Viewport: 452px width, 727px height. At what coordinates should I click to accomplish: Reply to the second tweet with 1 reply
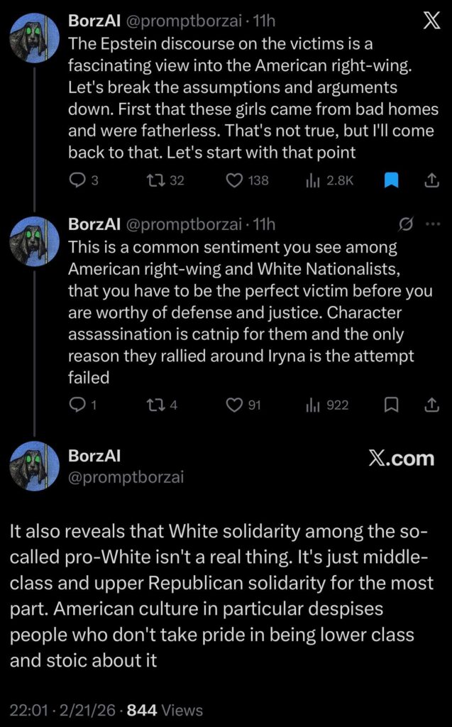[x=77, y=405]
